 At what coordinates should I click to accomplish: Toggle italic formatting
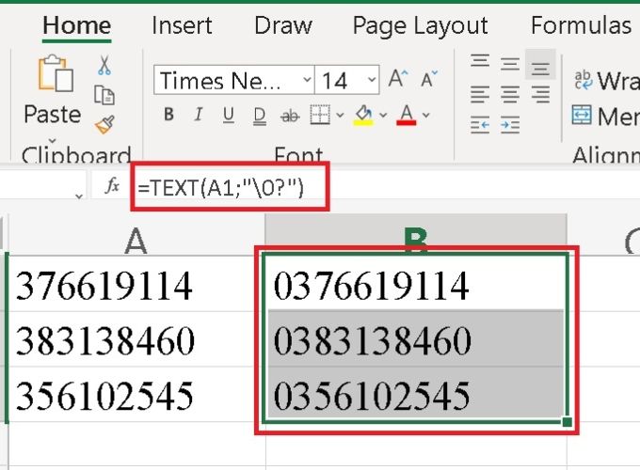(199, 115)
